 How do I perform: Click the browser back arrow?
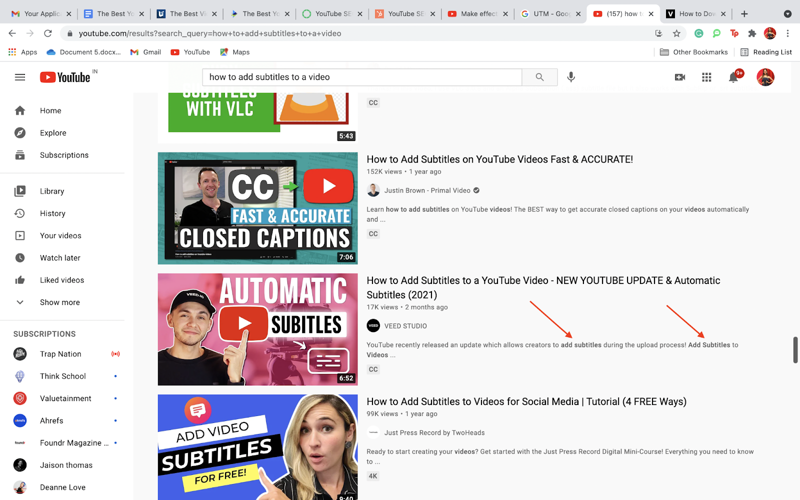coord(12,33)
